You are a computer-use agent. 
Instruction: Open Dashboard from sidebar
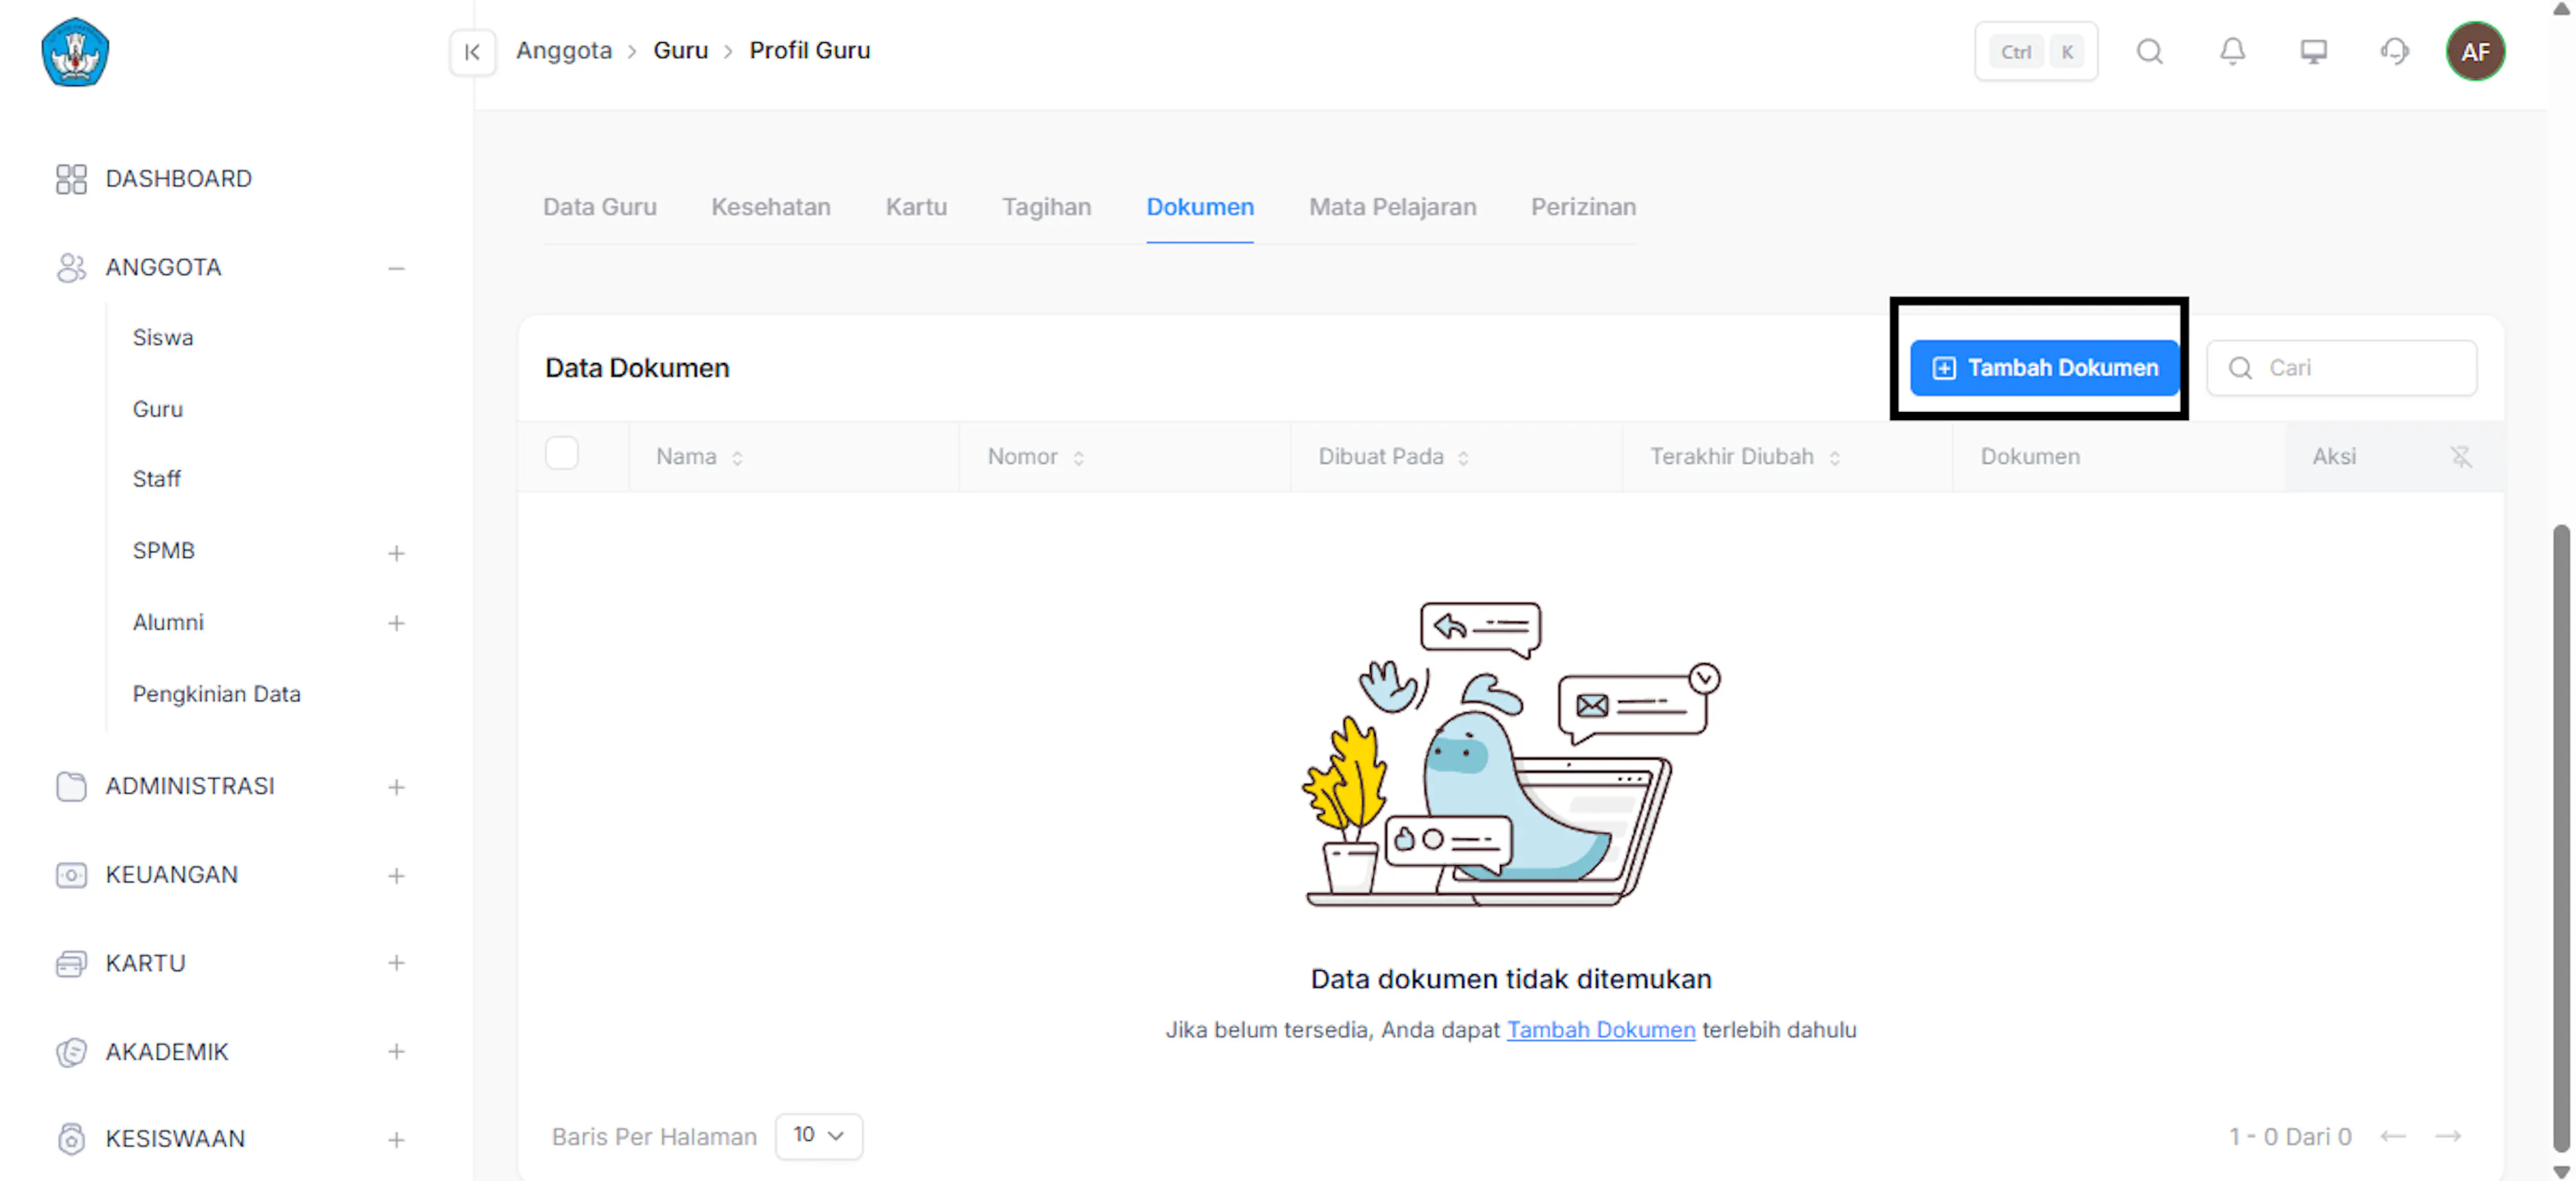click(179, 179)
